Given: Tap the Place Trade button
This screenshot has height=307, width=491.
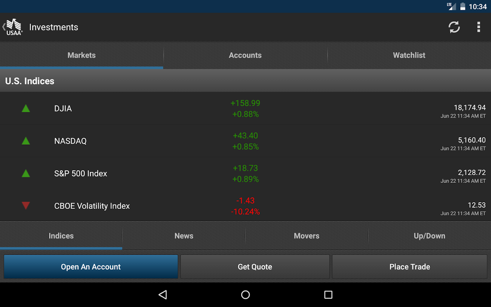Looking at the screenshot, I should [x=410, y=267].
